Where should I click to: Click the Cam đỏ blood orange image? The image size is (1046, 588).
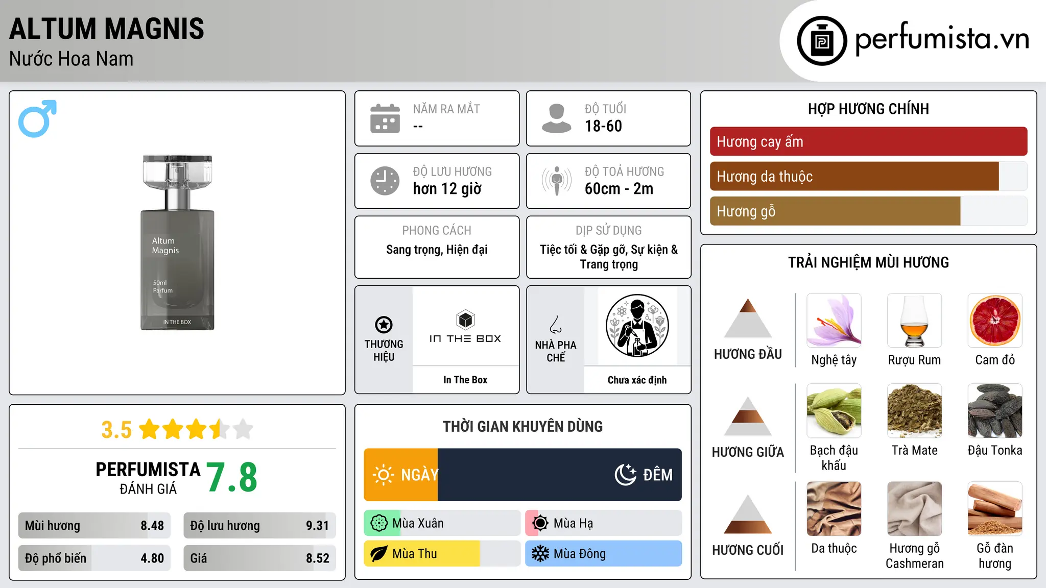995,321
